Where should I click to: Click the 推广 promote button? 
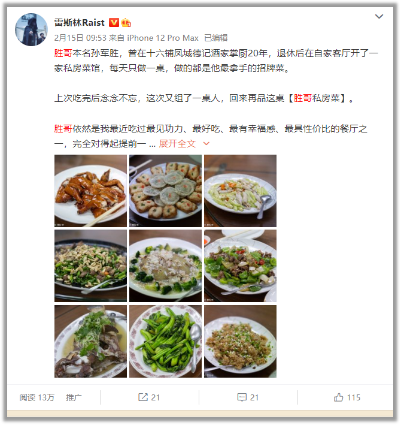[74, 397]
